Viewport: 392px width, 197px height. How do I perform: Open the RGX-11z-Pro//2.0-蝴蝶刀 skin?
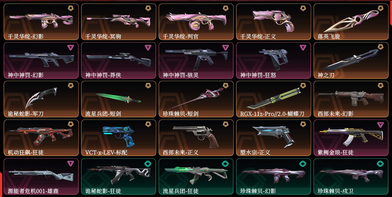[274, 99]
